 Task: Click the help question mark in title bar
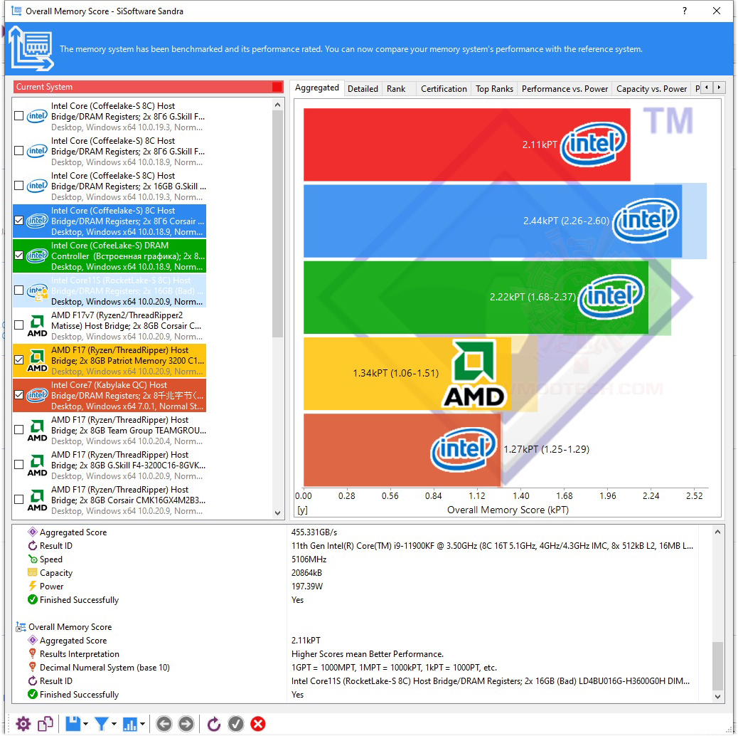click(x=685, y=11)
